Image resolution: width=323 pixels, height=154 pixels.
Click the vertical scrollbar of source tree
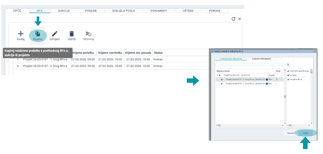click(x=285, y=97)
